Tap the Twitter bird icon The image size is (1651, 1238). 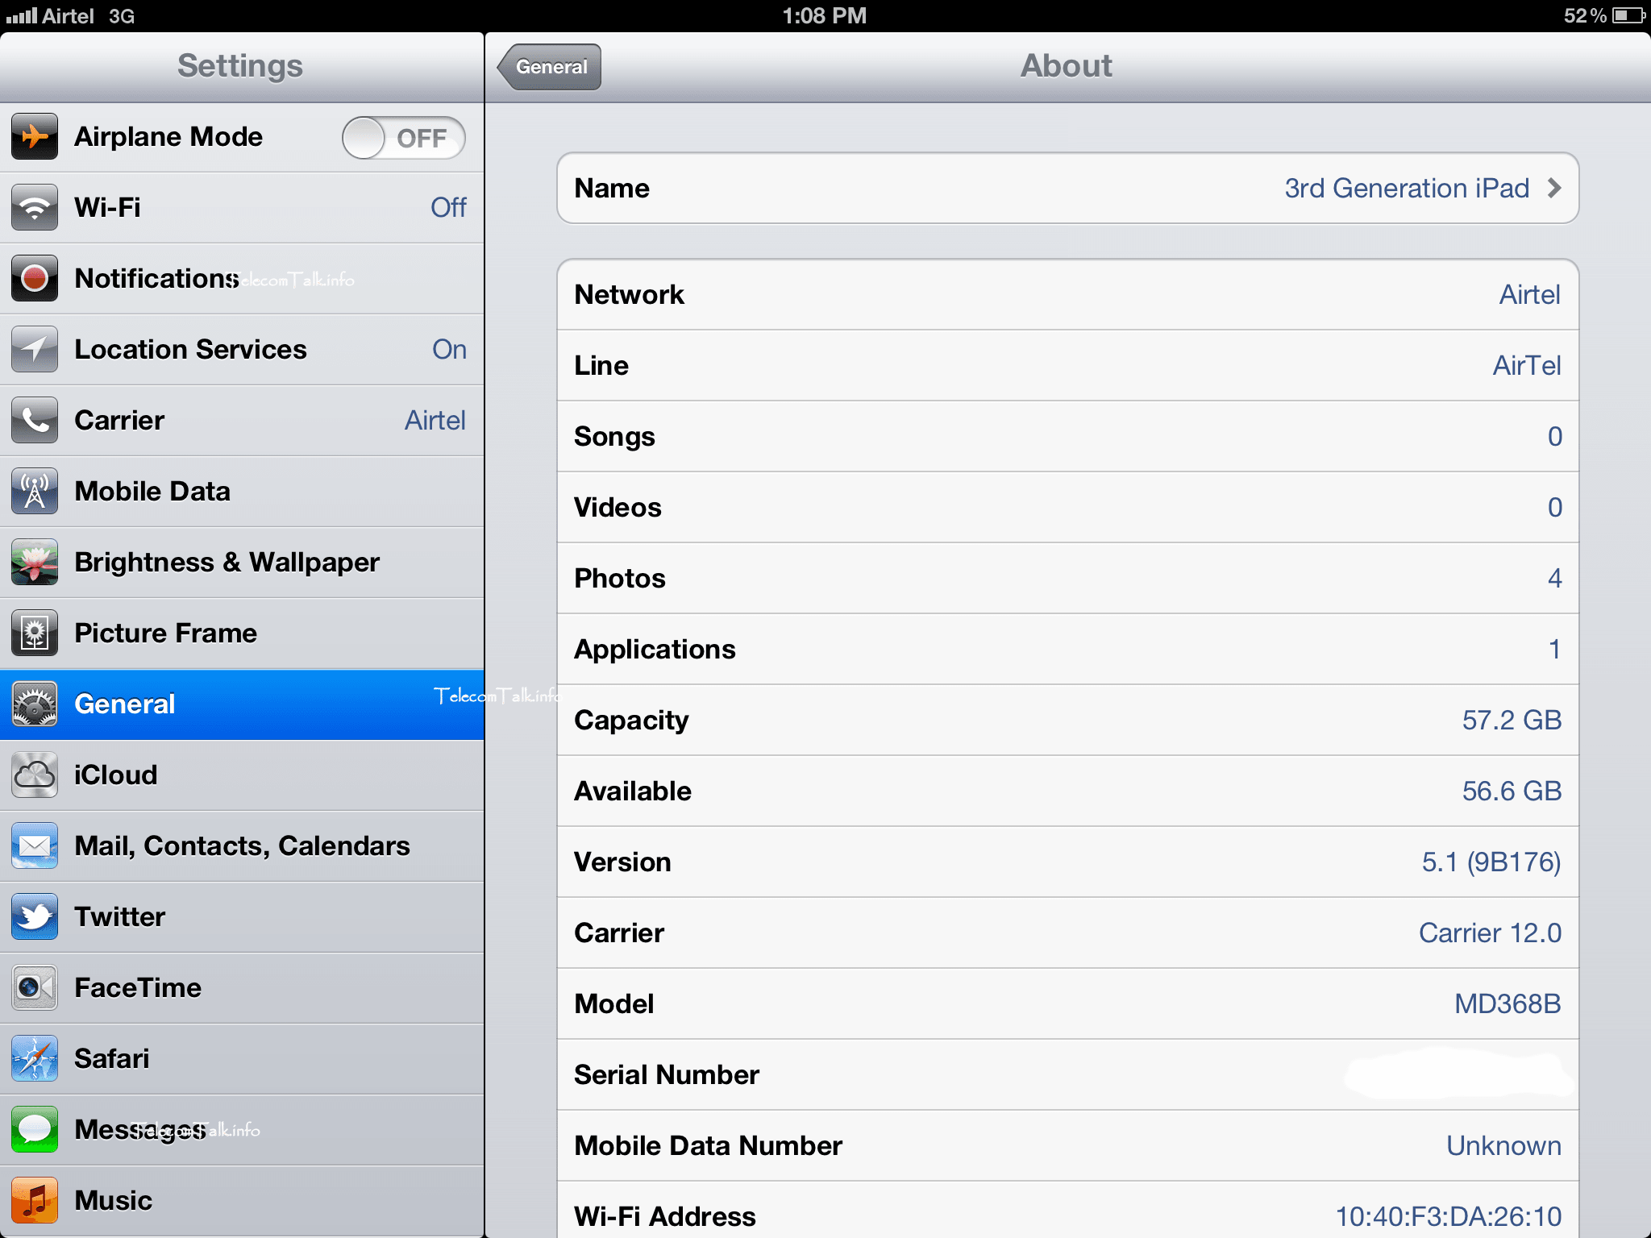(35, 916)
